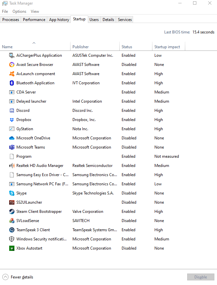
Task: Click the TeamSpeak 3 Client icon
Action: pyautogui.click(x=11, y=230)
